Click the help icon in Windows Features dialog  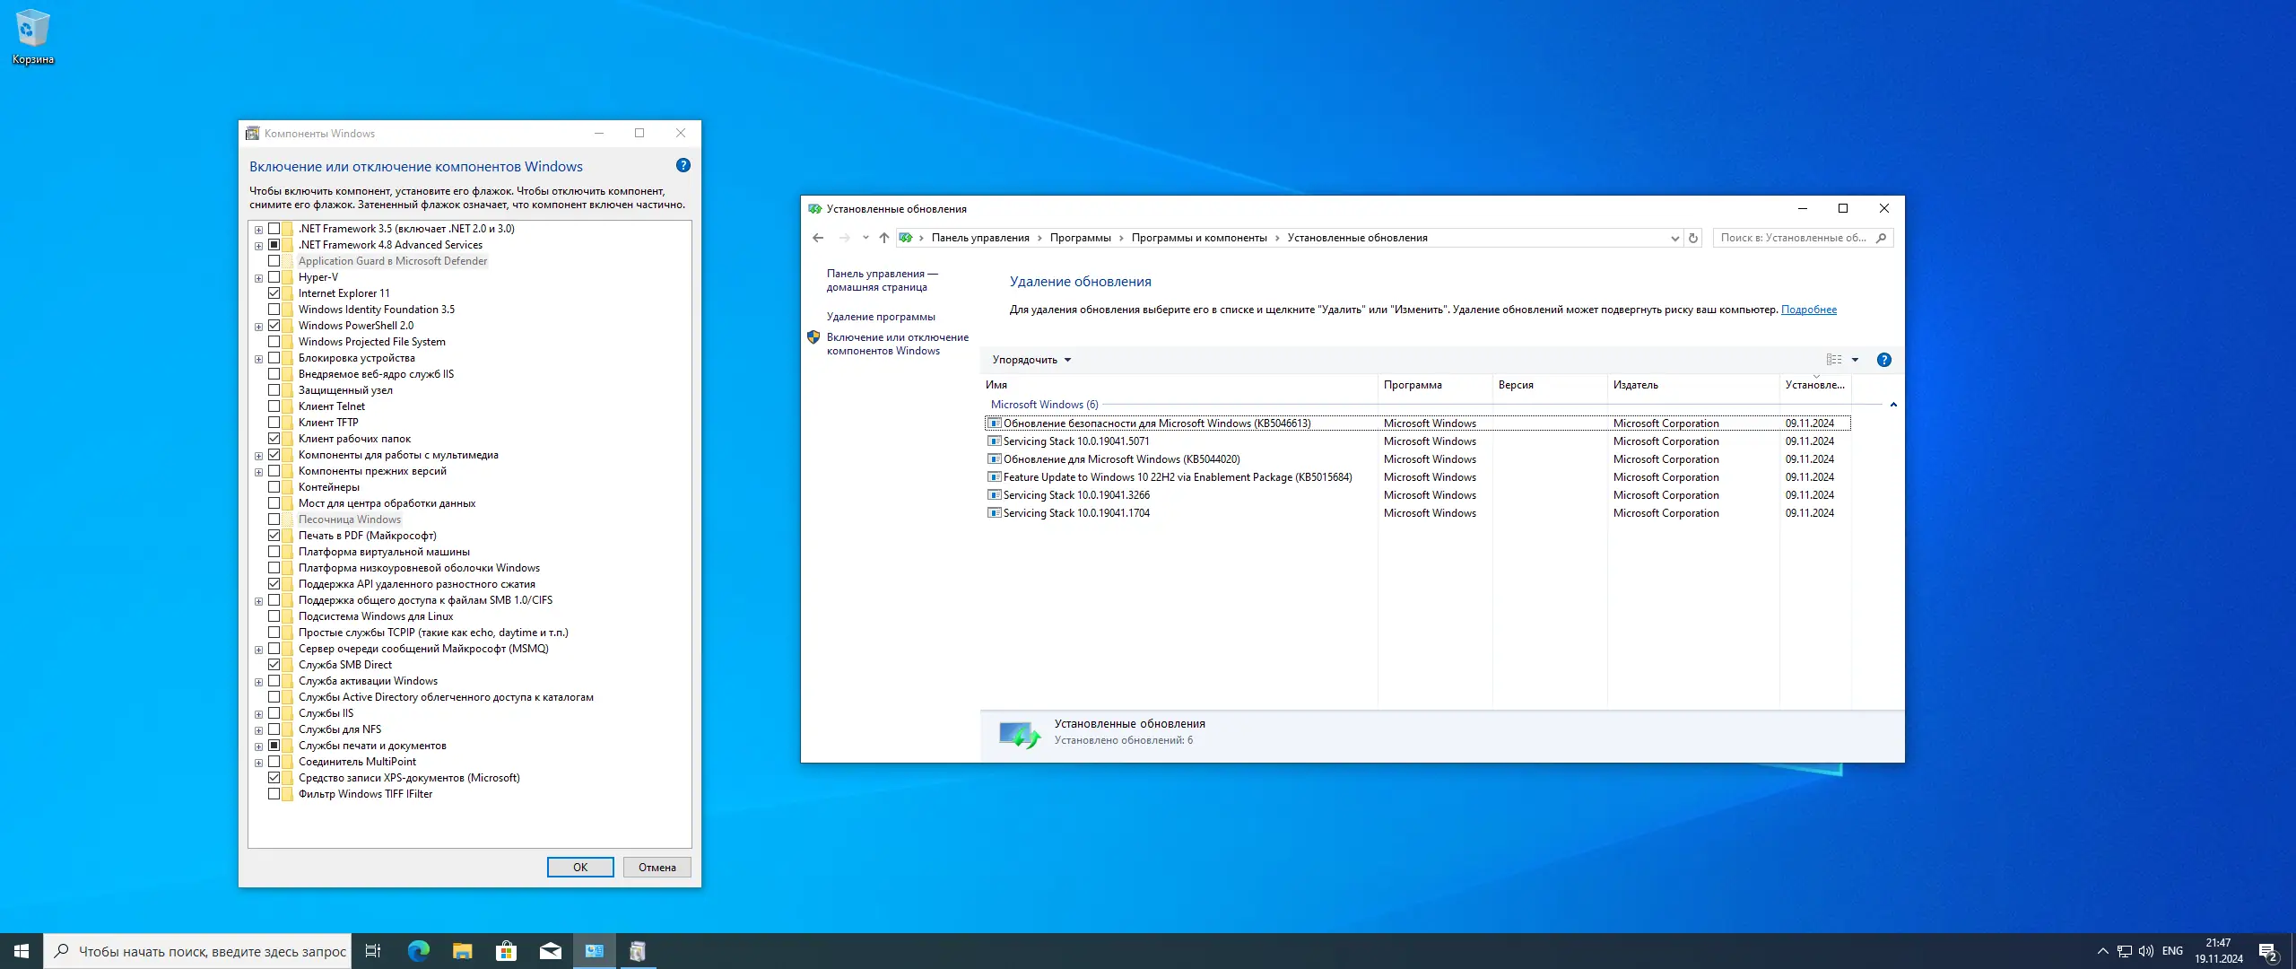683,165
